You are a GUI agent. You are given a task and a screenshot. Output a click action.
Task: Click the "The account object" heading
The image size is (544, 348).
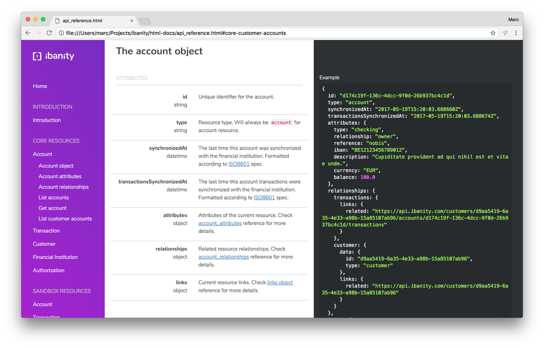[160, 51]
